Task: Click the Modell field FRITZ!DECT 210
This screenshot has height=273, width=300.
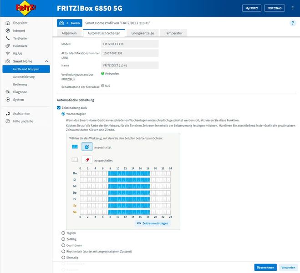Action: pos(130,44)
